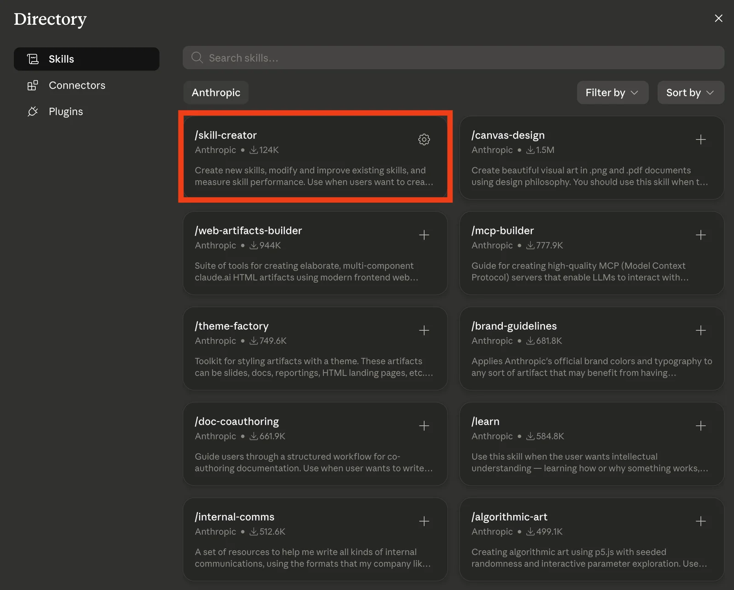This screenshot has width=734, height=590.
Task: Open the /doc-coauthoring title
Action: 237,422
